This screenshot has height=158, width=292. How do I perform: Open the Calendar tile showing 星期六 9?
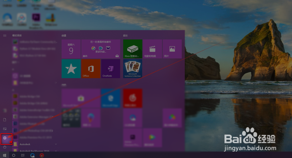[x=71, y=49]
